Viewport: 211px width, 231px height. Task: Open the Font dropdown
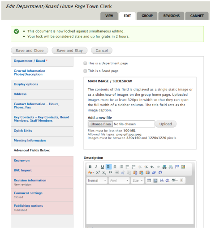(119, 180)
